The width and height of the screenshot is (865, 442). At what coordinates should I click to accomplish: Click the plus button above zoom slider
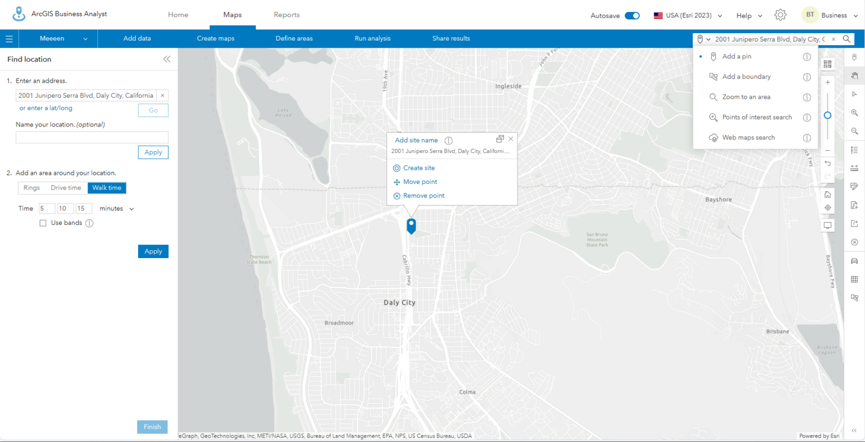pos(827,82)
